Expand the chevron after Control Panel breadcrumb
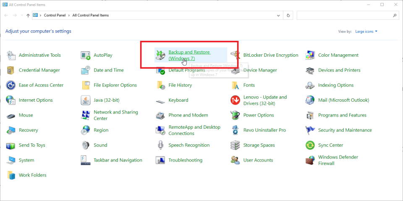Screen dimensions: 403x201 [x=69, y=16]
